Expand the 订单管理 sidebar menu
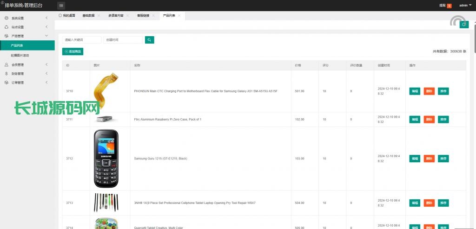Screen dimensions: 476x229 click(27, 83)
